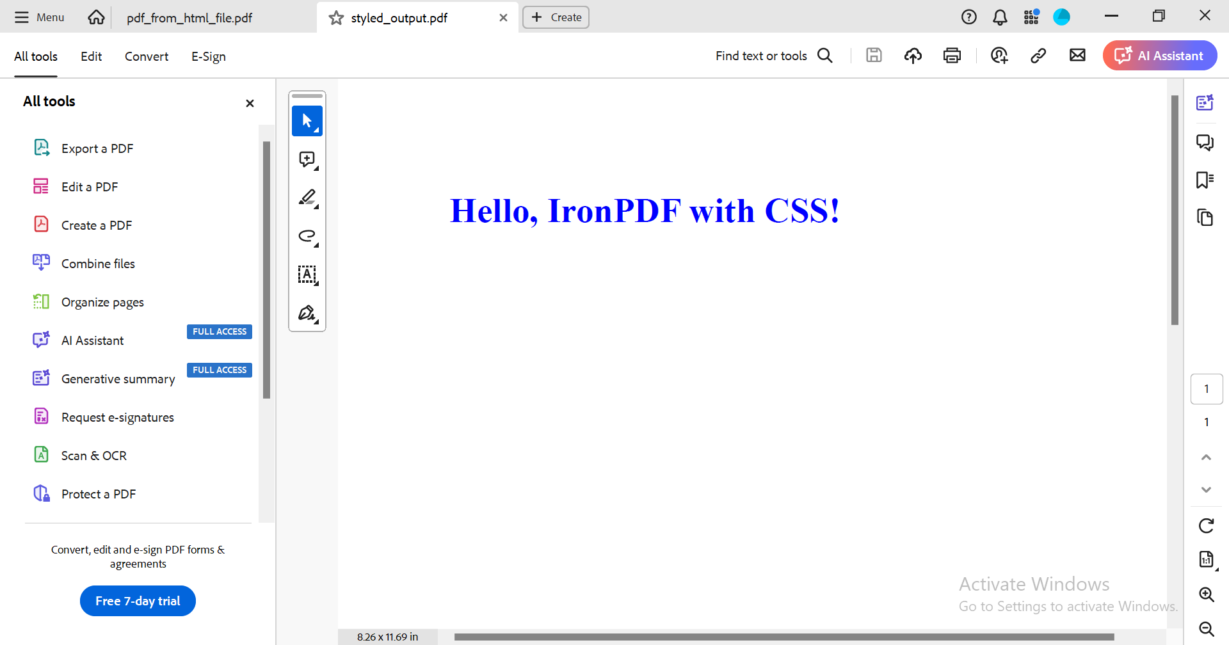Expand the Menu in the top left
The width and height of the screenshot is (1229, 645).
click(x=38, y=17)
